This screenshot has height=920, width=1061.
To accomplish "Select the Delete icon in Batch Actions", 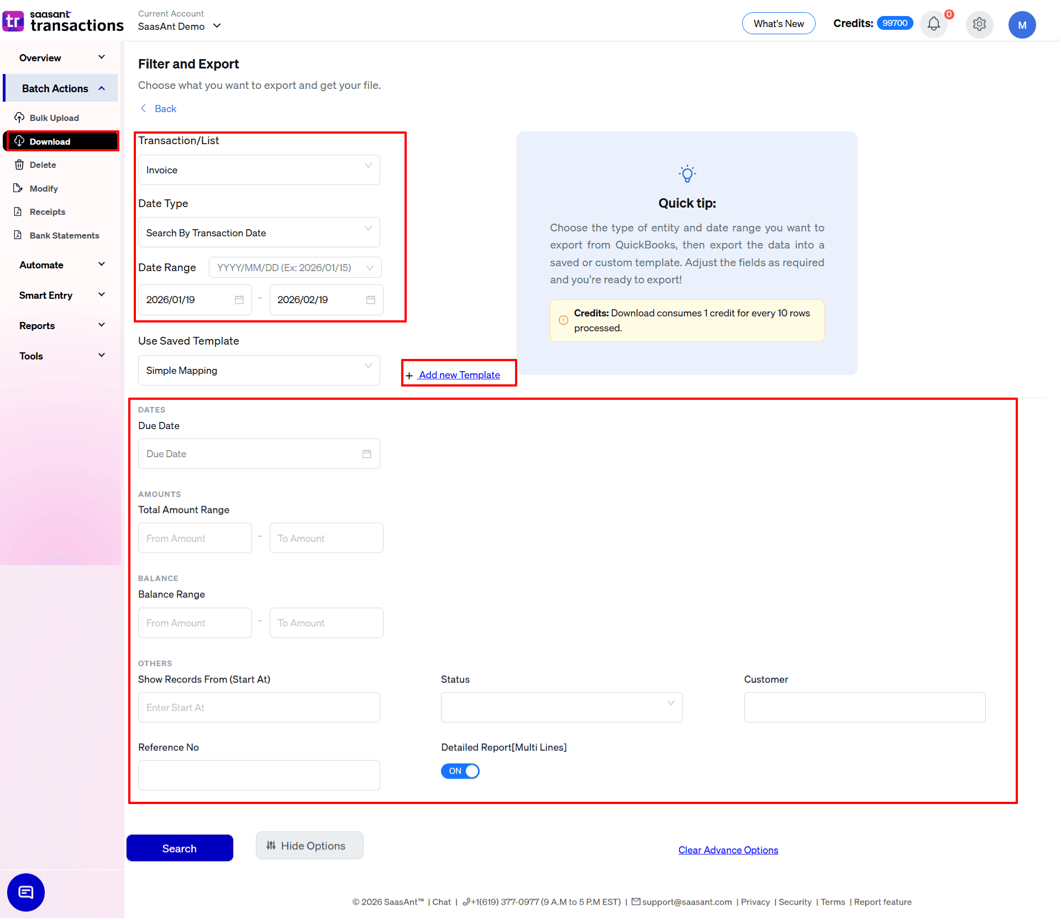I will pos(20,165).
